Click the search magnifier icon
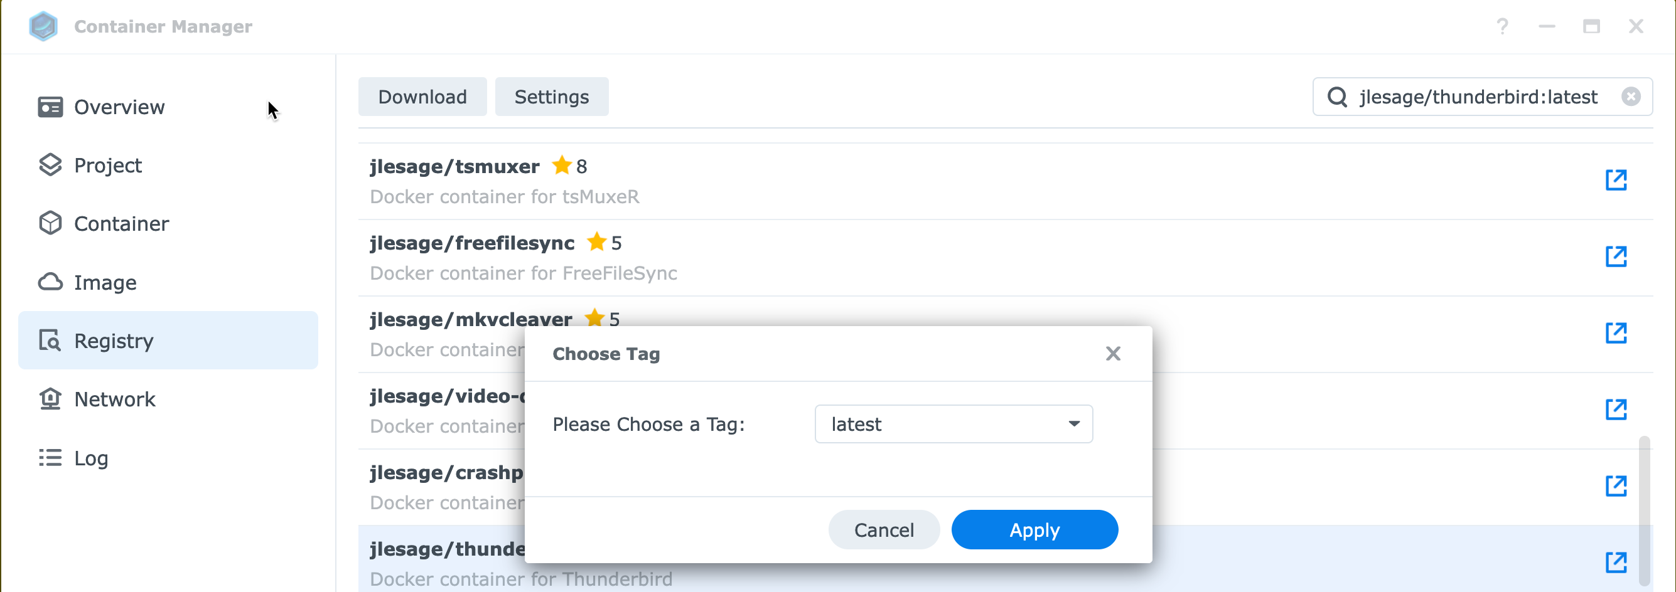Viewport: 1676px width, 592px height. pyautogui.click(x=1337, y=97)
